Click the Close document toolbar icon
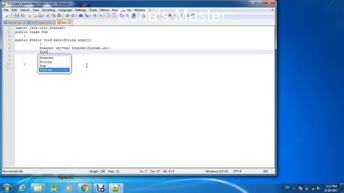The image size is (344, 193). click(28, 16)
